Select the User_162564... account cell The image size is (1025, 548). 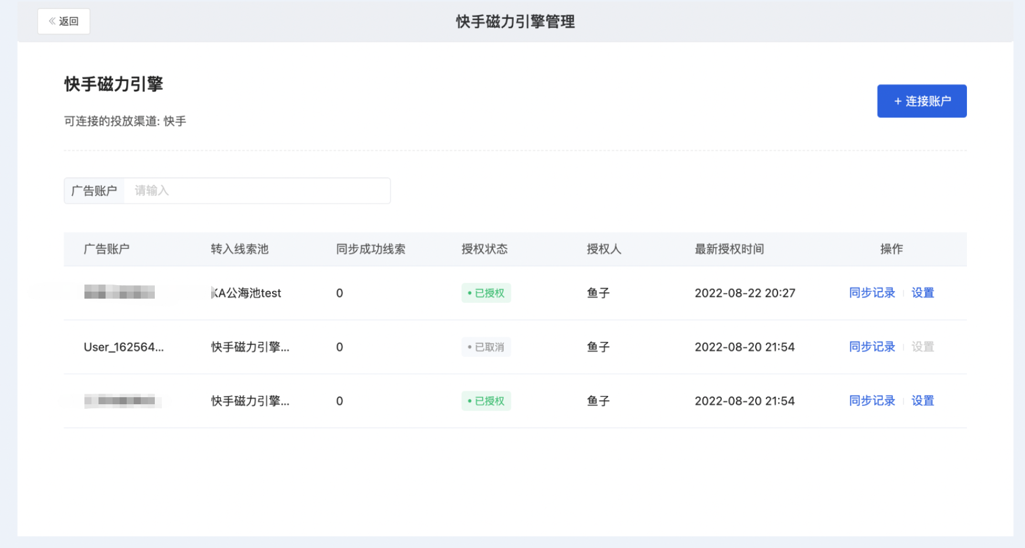(124, 347)
